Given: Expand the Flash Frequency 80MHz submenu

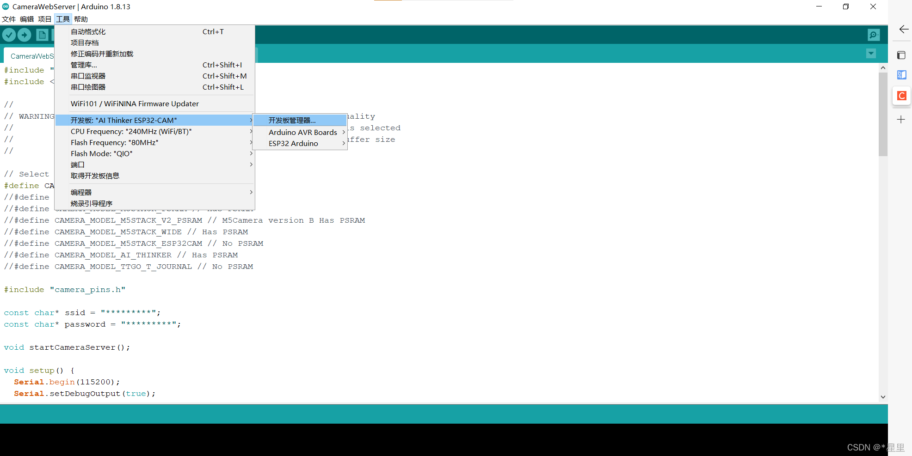Looking at the screenshot, I should [154, 143].
